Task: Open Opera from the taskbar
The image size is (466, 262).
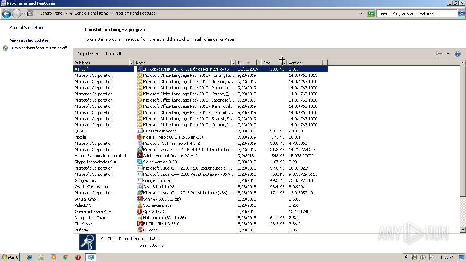Action: (x=78, y=257)
